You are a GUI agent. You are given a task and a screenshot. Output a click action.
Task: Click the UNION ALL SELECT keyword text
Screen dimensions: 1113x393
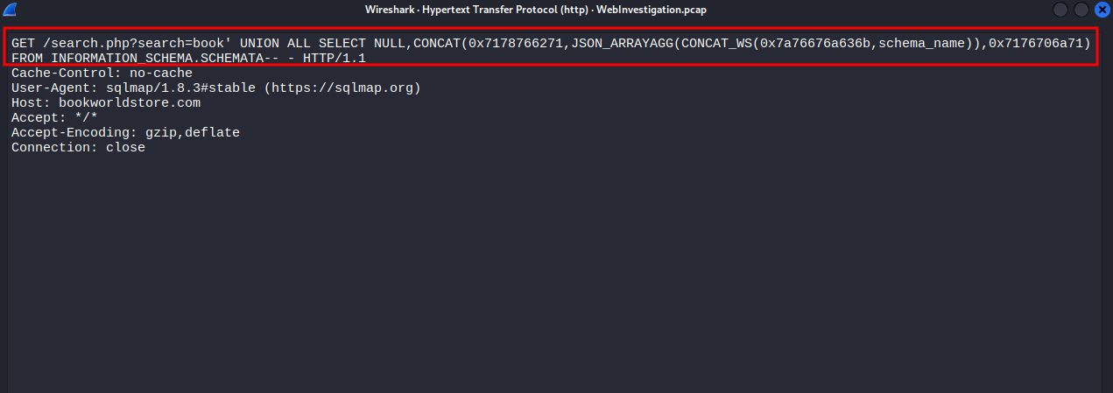click(303, 43)
